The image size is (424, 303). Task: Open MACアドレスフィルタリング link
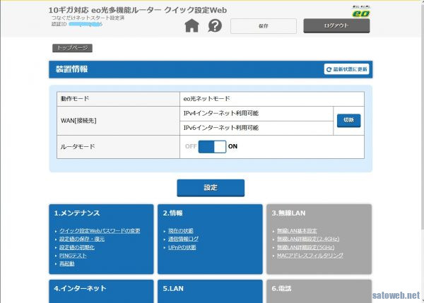coord(310,256)
